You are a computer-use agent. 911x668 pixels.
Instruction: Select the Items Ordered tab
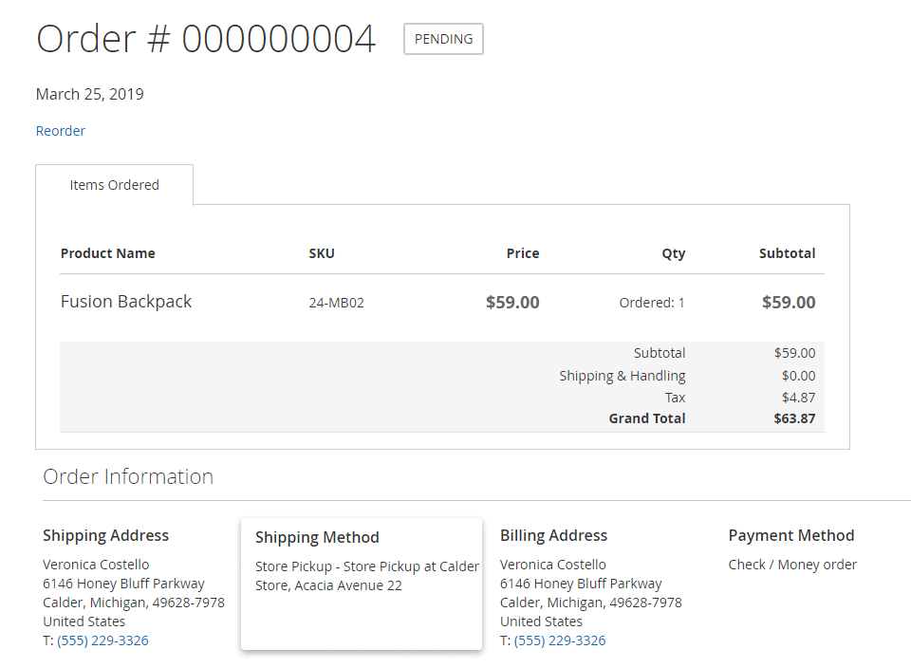114,185
